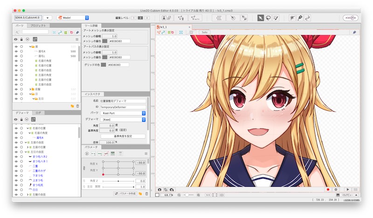The image size is (373, 218).
Task: Click the pin icon in parts panel
Action: [77, 32]
